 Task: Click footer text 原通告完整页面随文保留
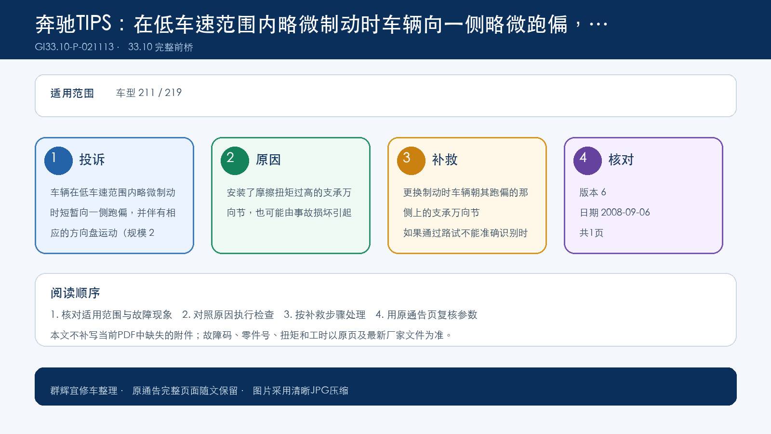(x=185, y=391)
